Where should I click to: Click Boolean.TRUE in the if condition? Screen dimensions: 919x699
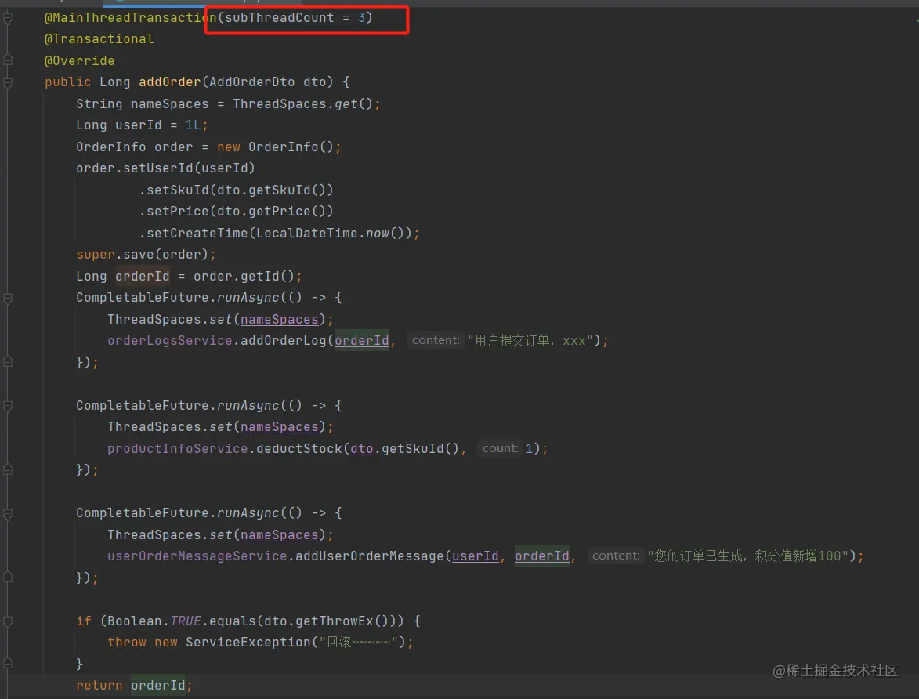coord(154,621)
